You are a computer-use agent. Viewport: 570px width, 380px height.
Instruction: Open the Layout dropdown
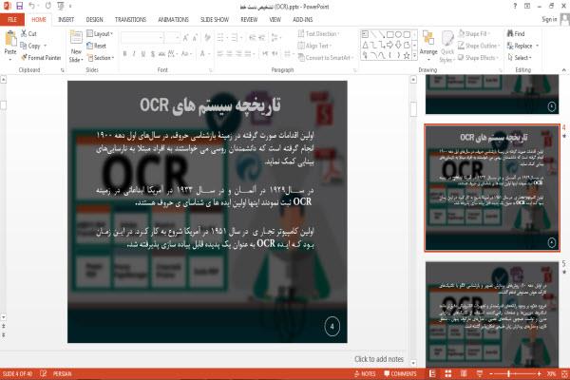(x=100, y=33)
